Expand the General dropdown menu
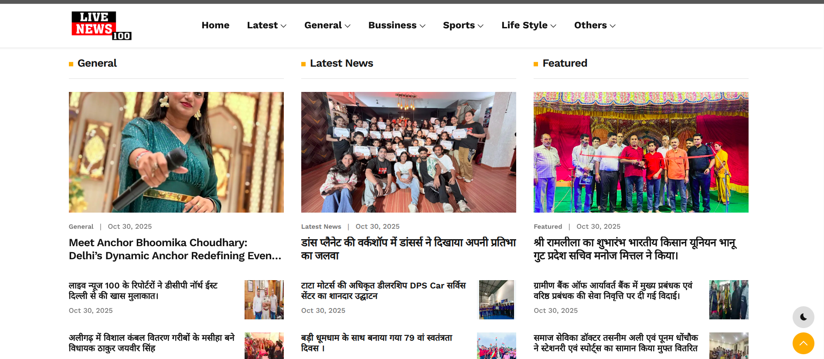The height and width of the screenshot is (359, 824). [x=327, y=25]
